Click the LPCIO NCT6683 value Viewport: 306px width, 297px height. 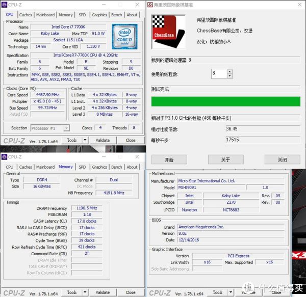(x=231, y=210)
